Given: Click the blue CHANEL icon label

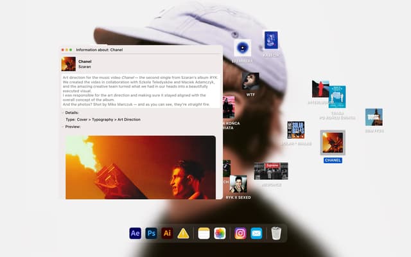Looking at the screenshot, I should pyautogui.click(x=333, y=160).
